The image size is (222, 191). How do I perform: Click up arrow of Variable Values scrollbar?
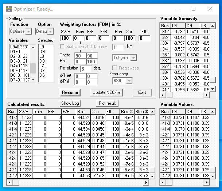pyautogui.click(x=213, y=112)
